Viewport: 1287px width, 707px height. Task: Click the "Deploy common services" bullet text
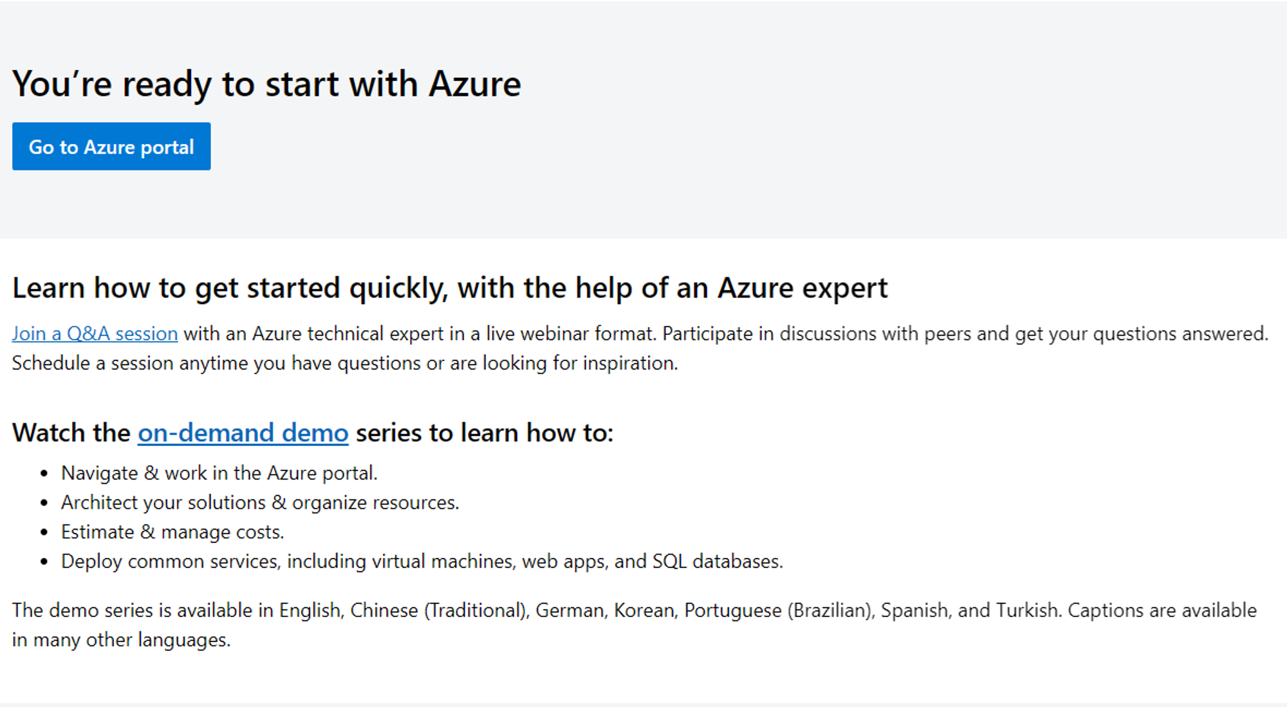[422, 562]
